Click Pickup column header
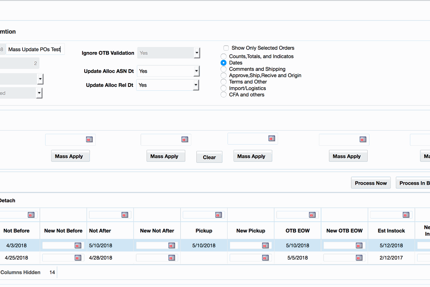 [204, 231]
